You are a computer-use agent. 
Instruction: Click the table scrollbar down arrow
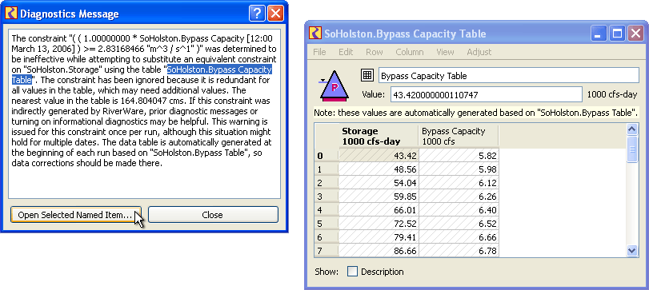pos(632,249)
